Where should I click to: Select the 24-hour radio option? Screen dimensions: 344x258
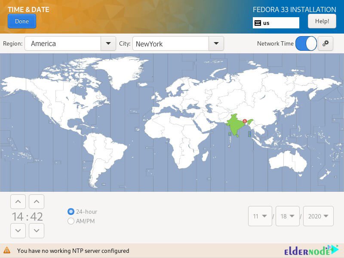(x=71, y=212)
